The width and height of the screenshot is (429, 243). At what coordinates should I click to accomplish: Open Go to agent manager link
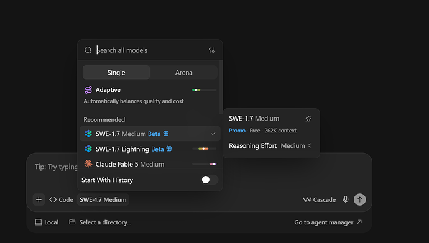(x=328, y=222)
